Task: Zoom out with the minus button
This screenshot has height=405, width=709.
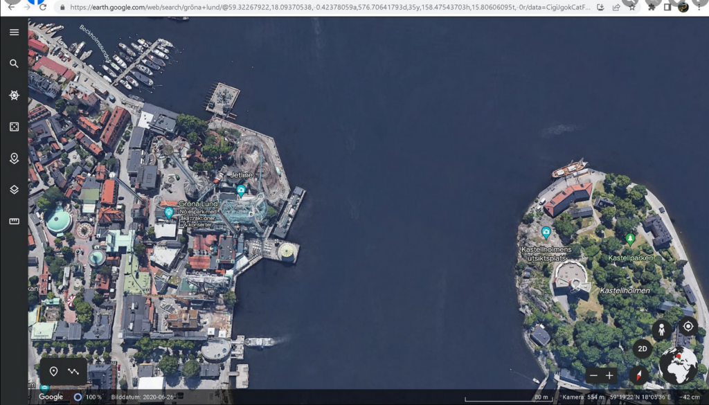Action: coord(593,376)
